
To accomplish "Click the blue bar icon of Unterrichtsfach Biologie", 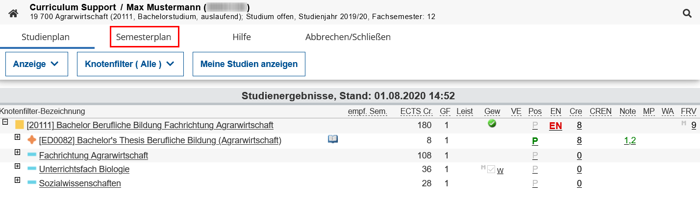I will point(32,169).
